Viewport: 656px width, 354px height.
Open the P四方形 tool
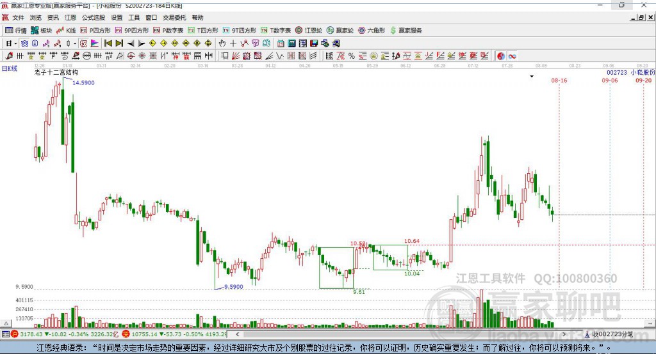pos(95,31)
